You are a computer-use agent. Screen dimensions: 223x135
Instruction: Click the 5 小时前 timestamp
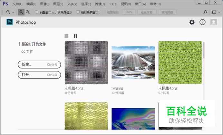[164, 93]
